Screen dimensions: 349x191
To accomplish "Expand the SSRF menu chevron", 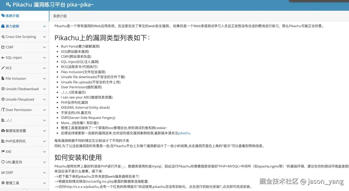I will (44, 173).
